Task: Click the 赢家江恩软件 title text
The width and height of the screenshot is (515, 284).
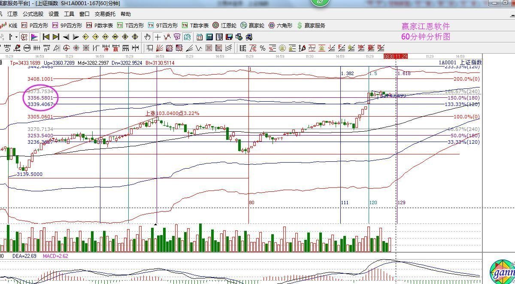Action: coord(426,27)
